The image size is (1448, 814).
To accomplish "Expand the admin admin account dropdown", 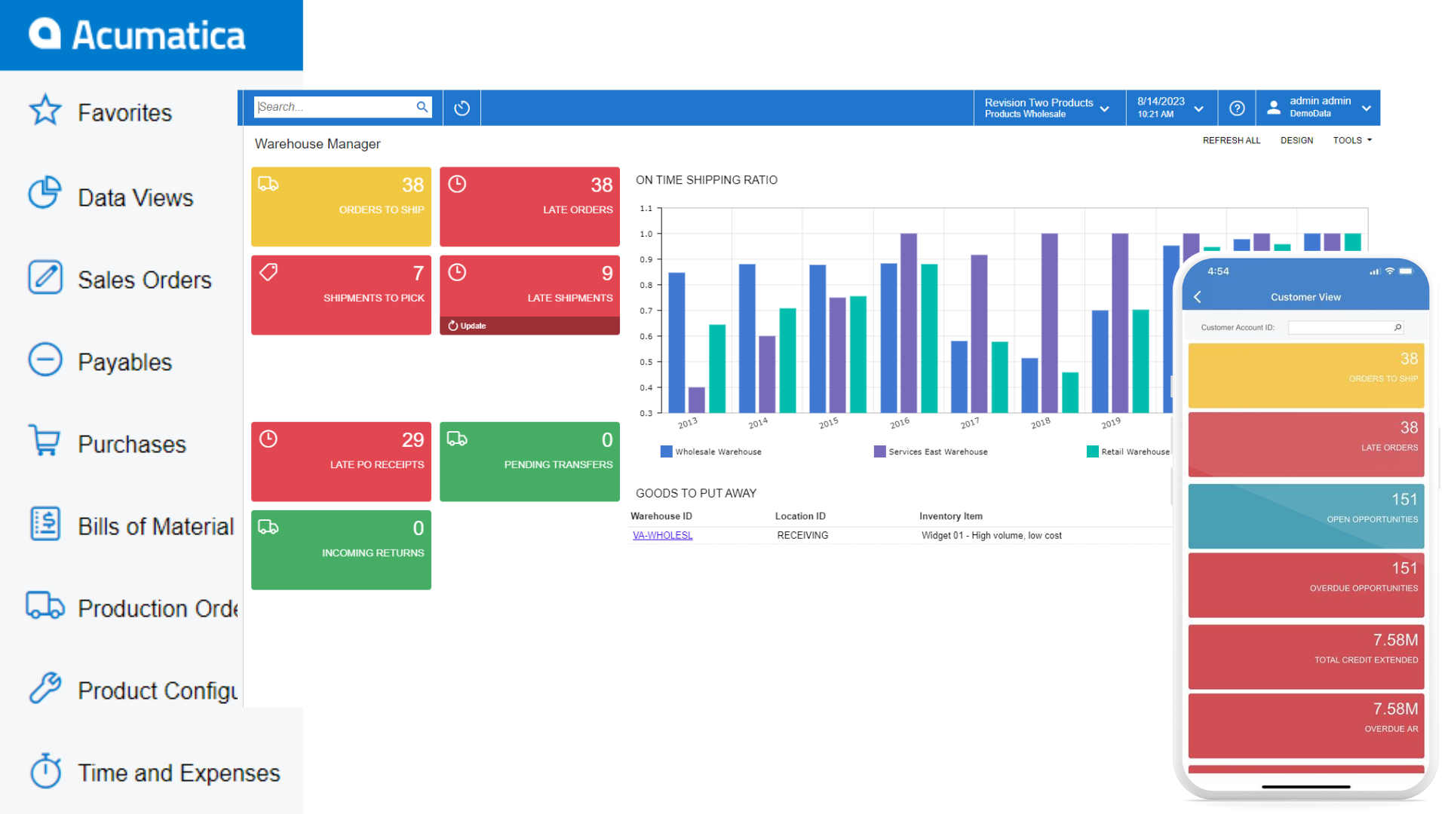I will [x=1367, y=106].
